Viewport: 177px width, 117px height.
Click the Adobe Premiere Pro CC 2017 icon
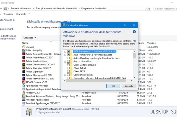coord(24,79)
